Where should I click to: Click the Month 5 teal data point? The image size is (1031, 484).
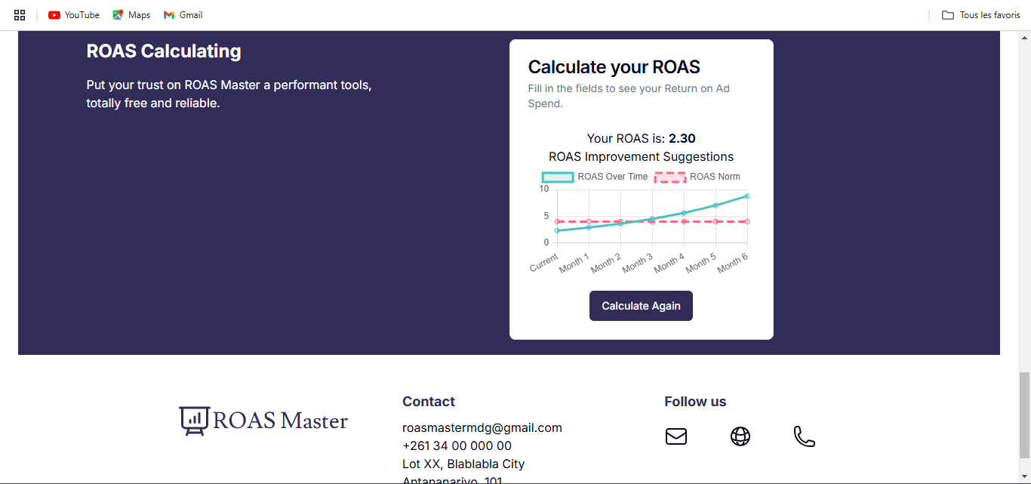tap(716, 205)
